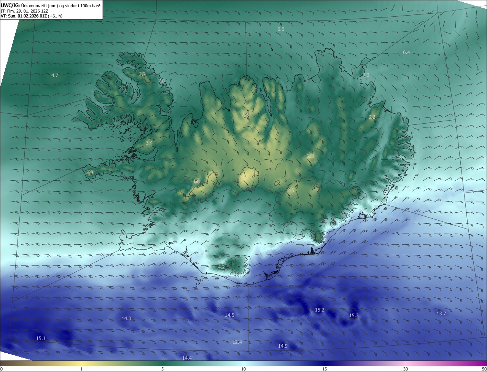This screenshot has height=372, width=487.
Task: Click the value 14.9 on the map
Action: coord(283,346)
